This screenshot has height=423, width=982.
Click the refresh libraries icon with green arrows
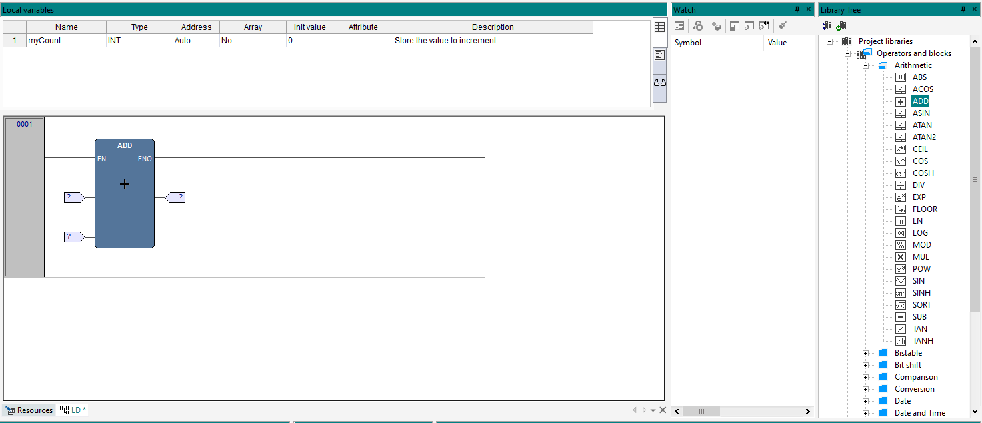[841, 26]
